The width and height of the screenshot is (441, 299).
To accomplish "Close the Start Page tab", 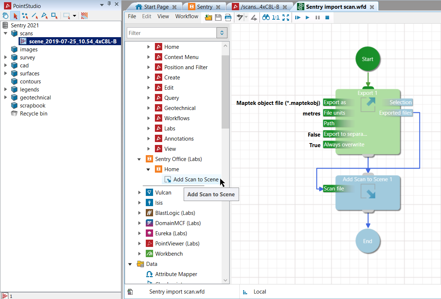I will [x=174, y=7].
